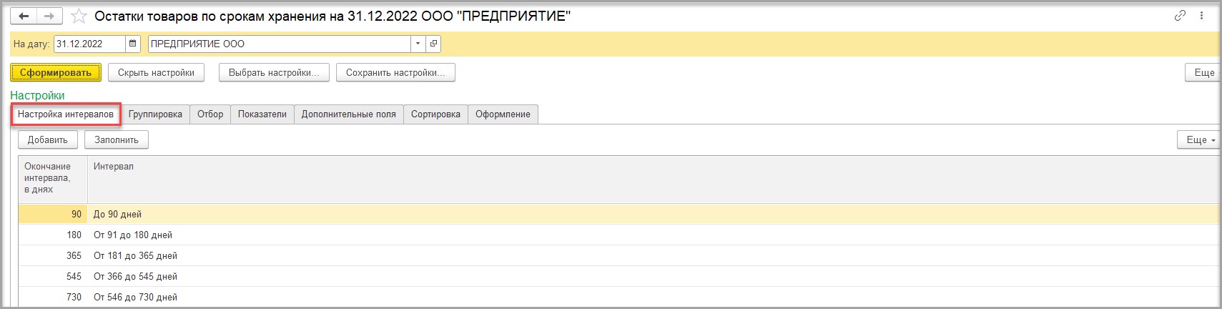Click the Добавить button

click(48, 139)
